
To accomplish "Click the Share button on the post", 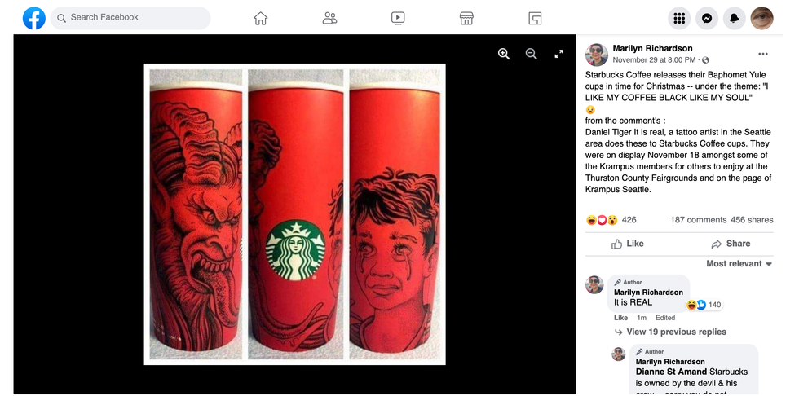I will pos(731,244).
